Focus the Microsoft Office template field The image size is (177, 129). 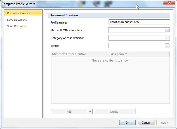coord(136,30)
